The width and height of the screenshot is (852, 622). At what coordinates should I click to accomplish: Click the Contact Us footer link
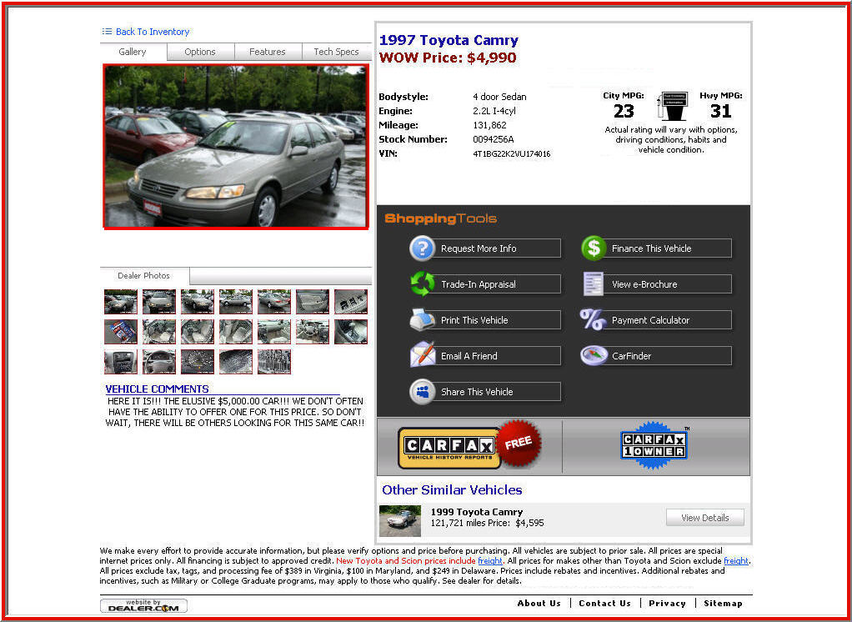(x=604, y=603)
